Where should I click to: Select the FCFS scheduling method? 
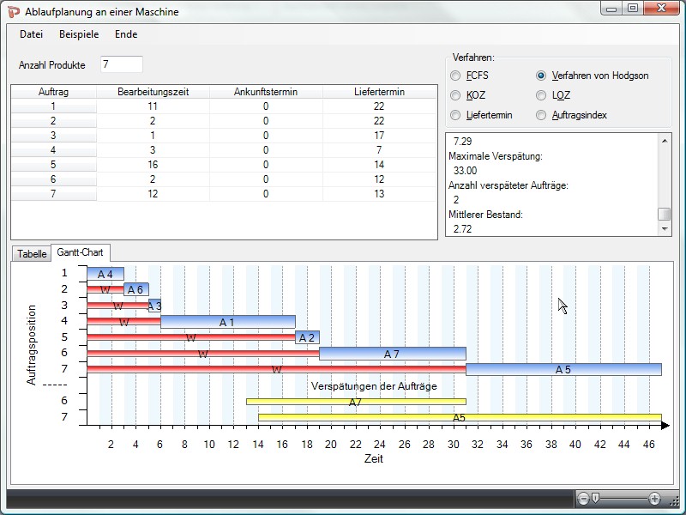455,76
